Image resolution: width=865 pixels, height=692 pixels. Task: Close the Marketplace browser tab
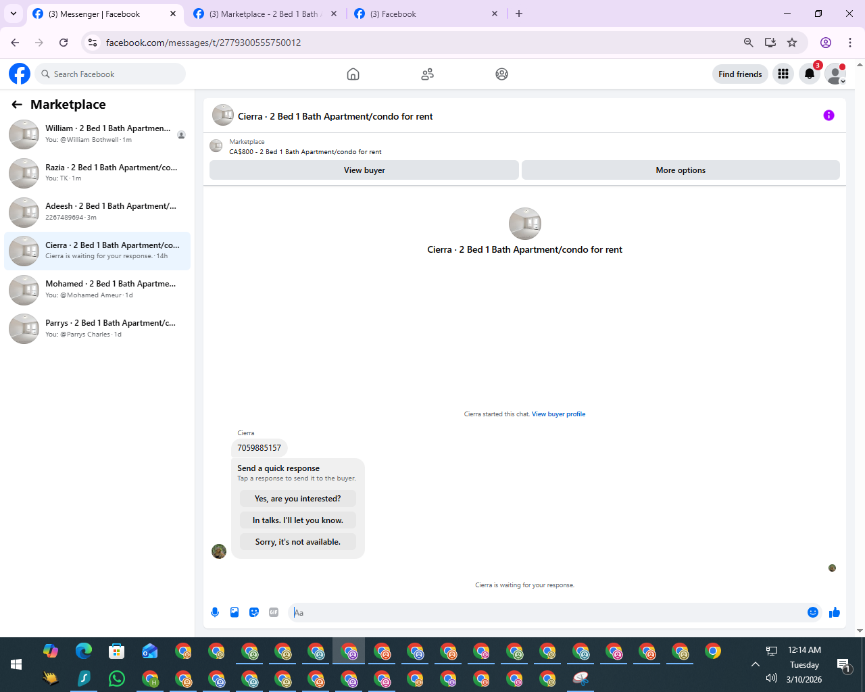(x=334, y=14)
